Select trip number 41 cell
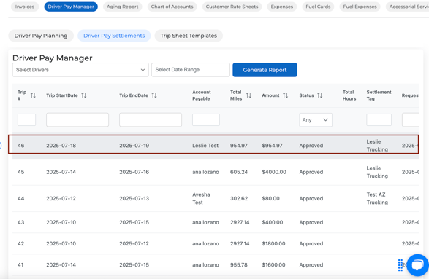 coord(20,265)
